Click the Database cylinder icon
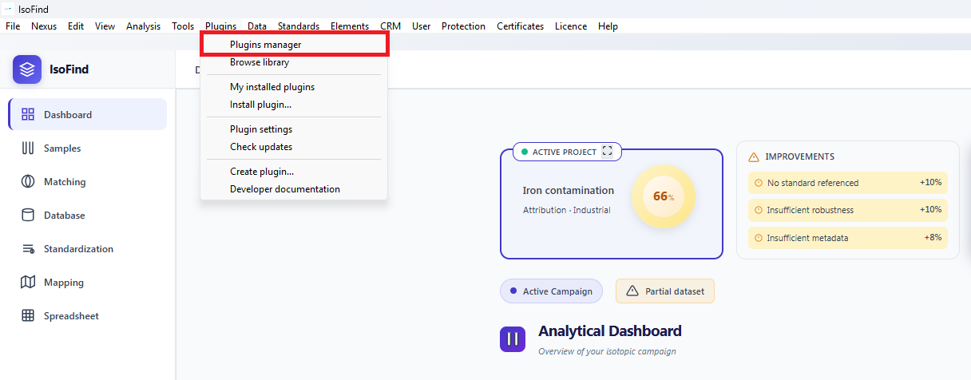Image resolution: width=971 pixels, height=380 pixels. tap(28, 215)
